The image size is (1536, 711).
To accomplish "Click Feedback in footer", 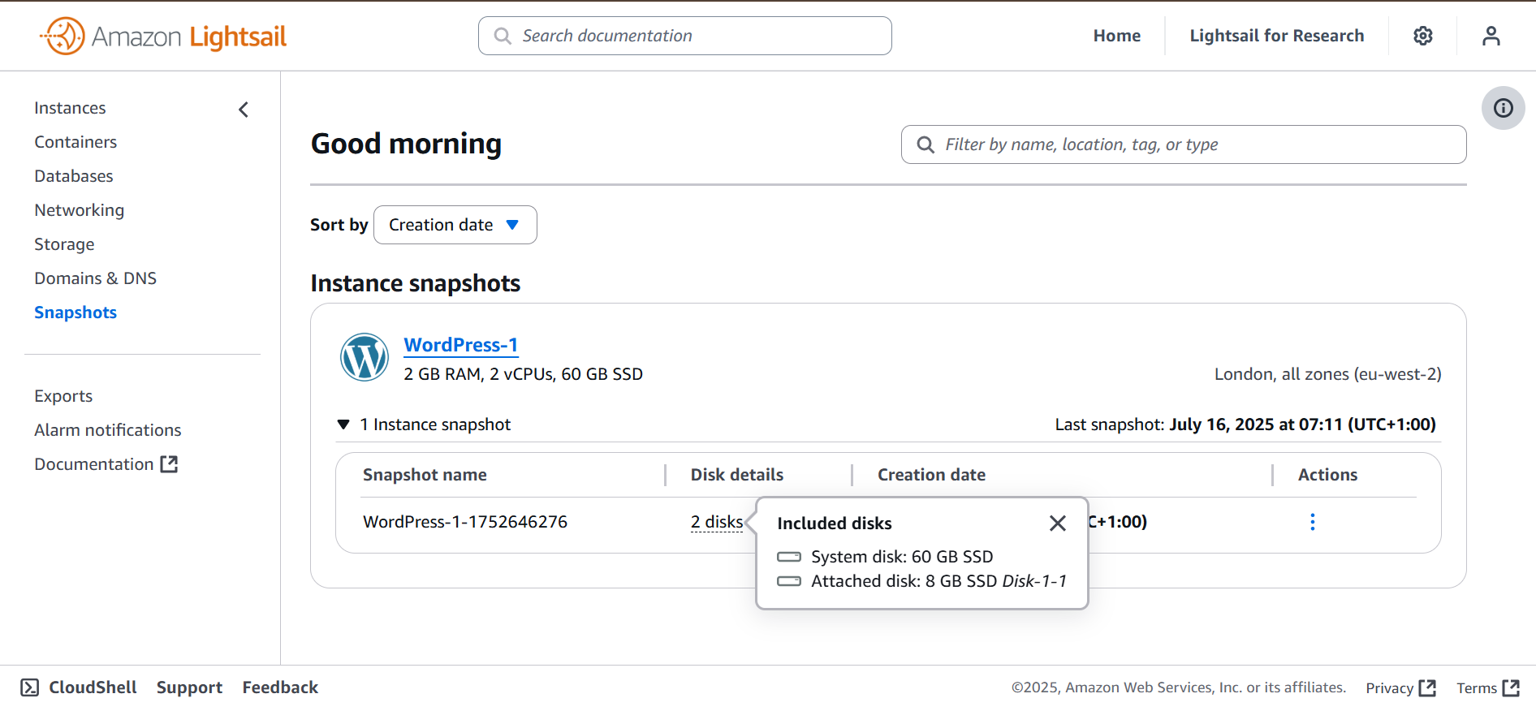I will (280, 687).
